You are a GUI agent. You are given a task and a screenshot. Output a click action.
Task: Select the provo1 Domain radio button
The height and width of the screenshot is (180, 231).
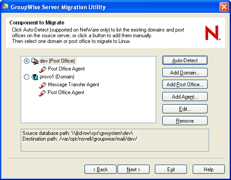point(26,77)
